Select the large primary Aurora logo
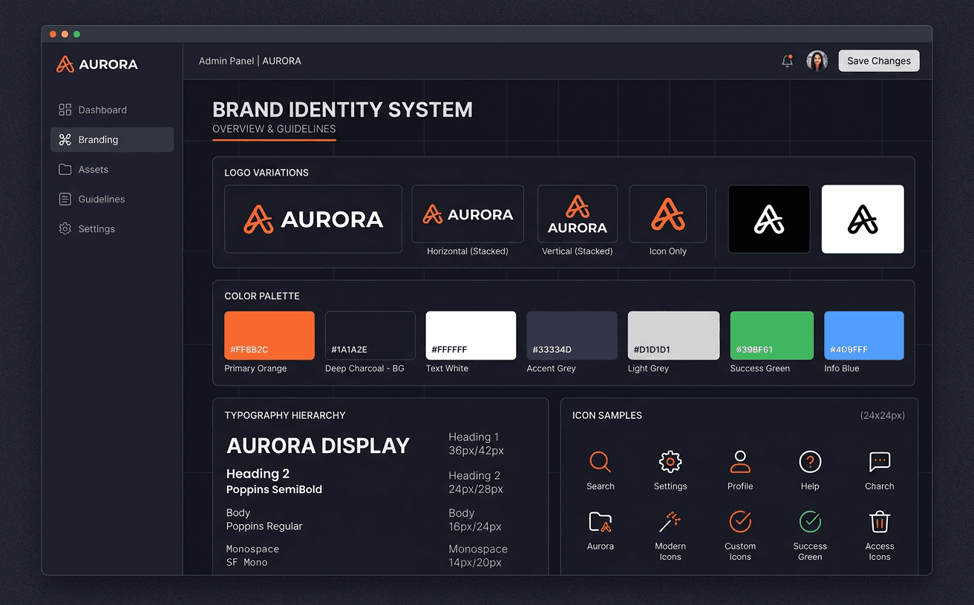This screenshot has height=605, width=974. pyautogui.click(x=313, y=219)
